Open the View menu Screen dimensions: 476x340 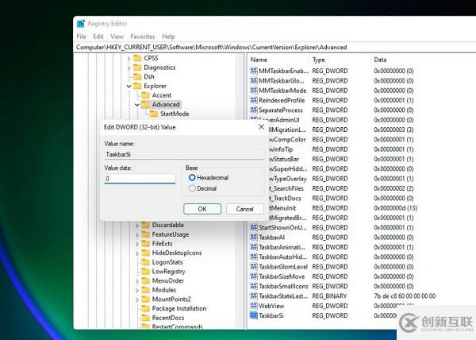click(x=117, y=37)
